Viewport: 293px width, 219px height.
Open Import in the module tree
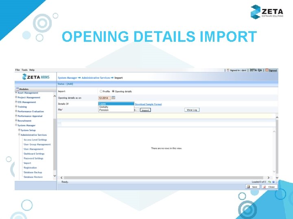pos(27,163)
